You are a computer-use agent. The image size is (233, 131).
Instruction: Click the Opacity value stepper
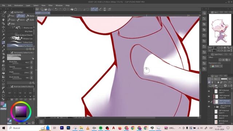pos(29,68)
